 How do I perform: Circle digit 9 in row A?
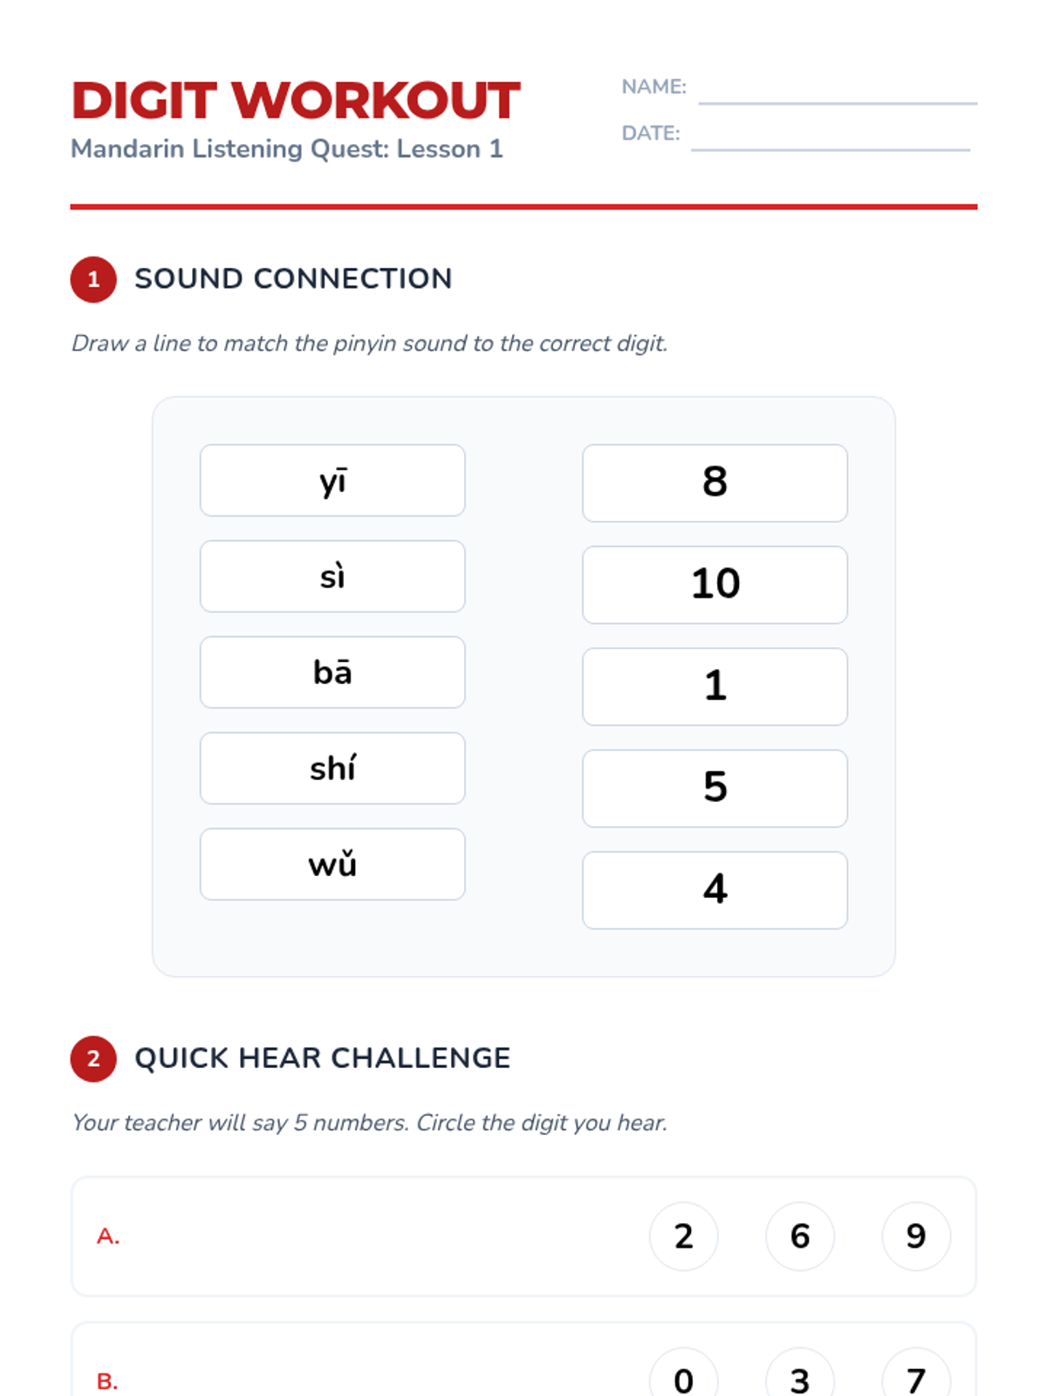(x=916, y=1236)
